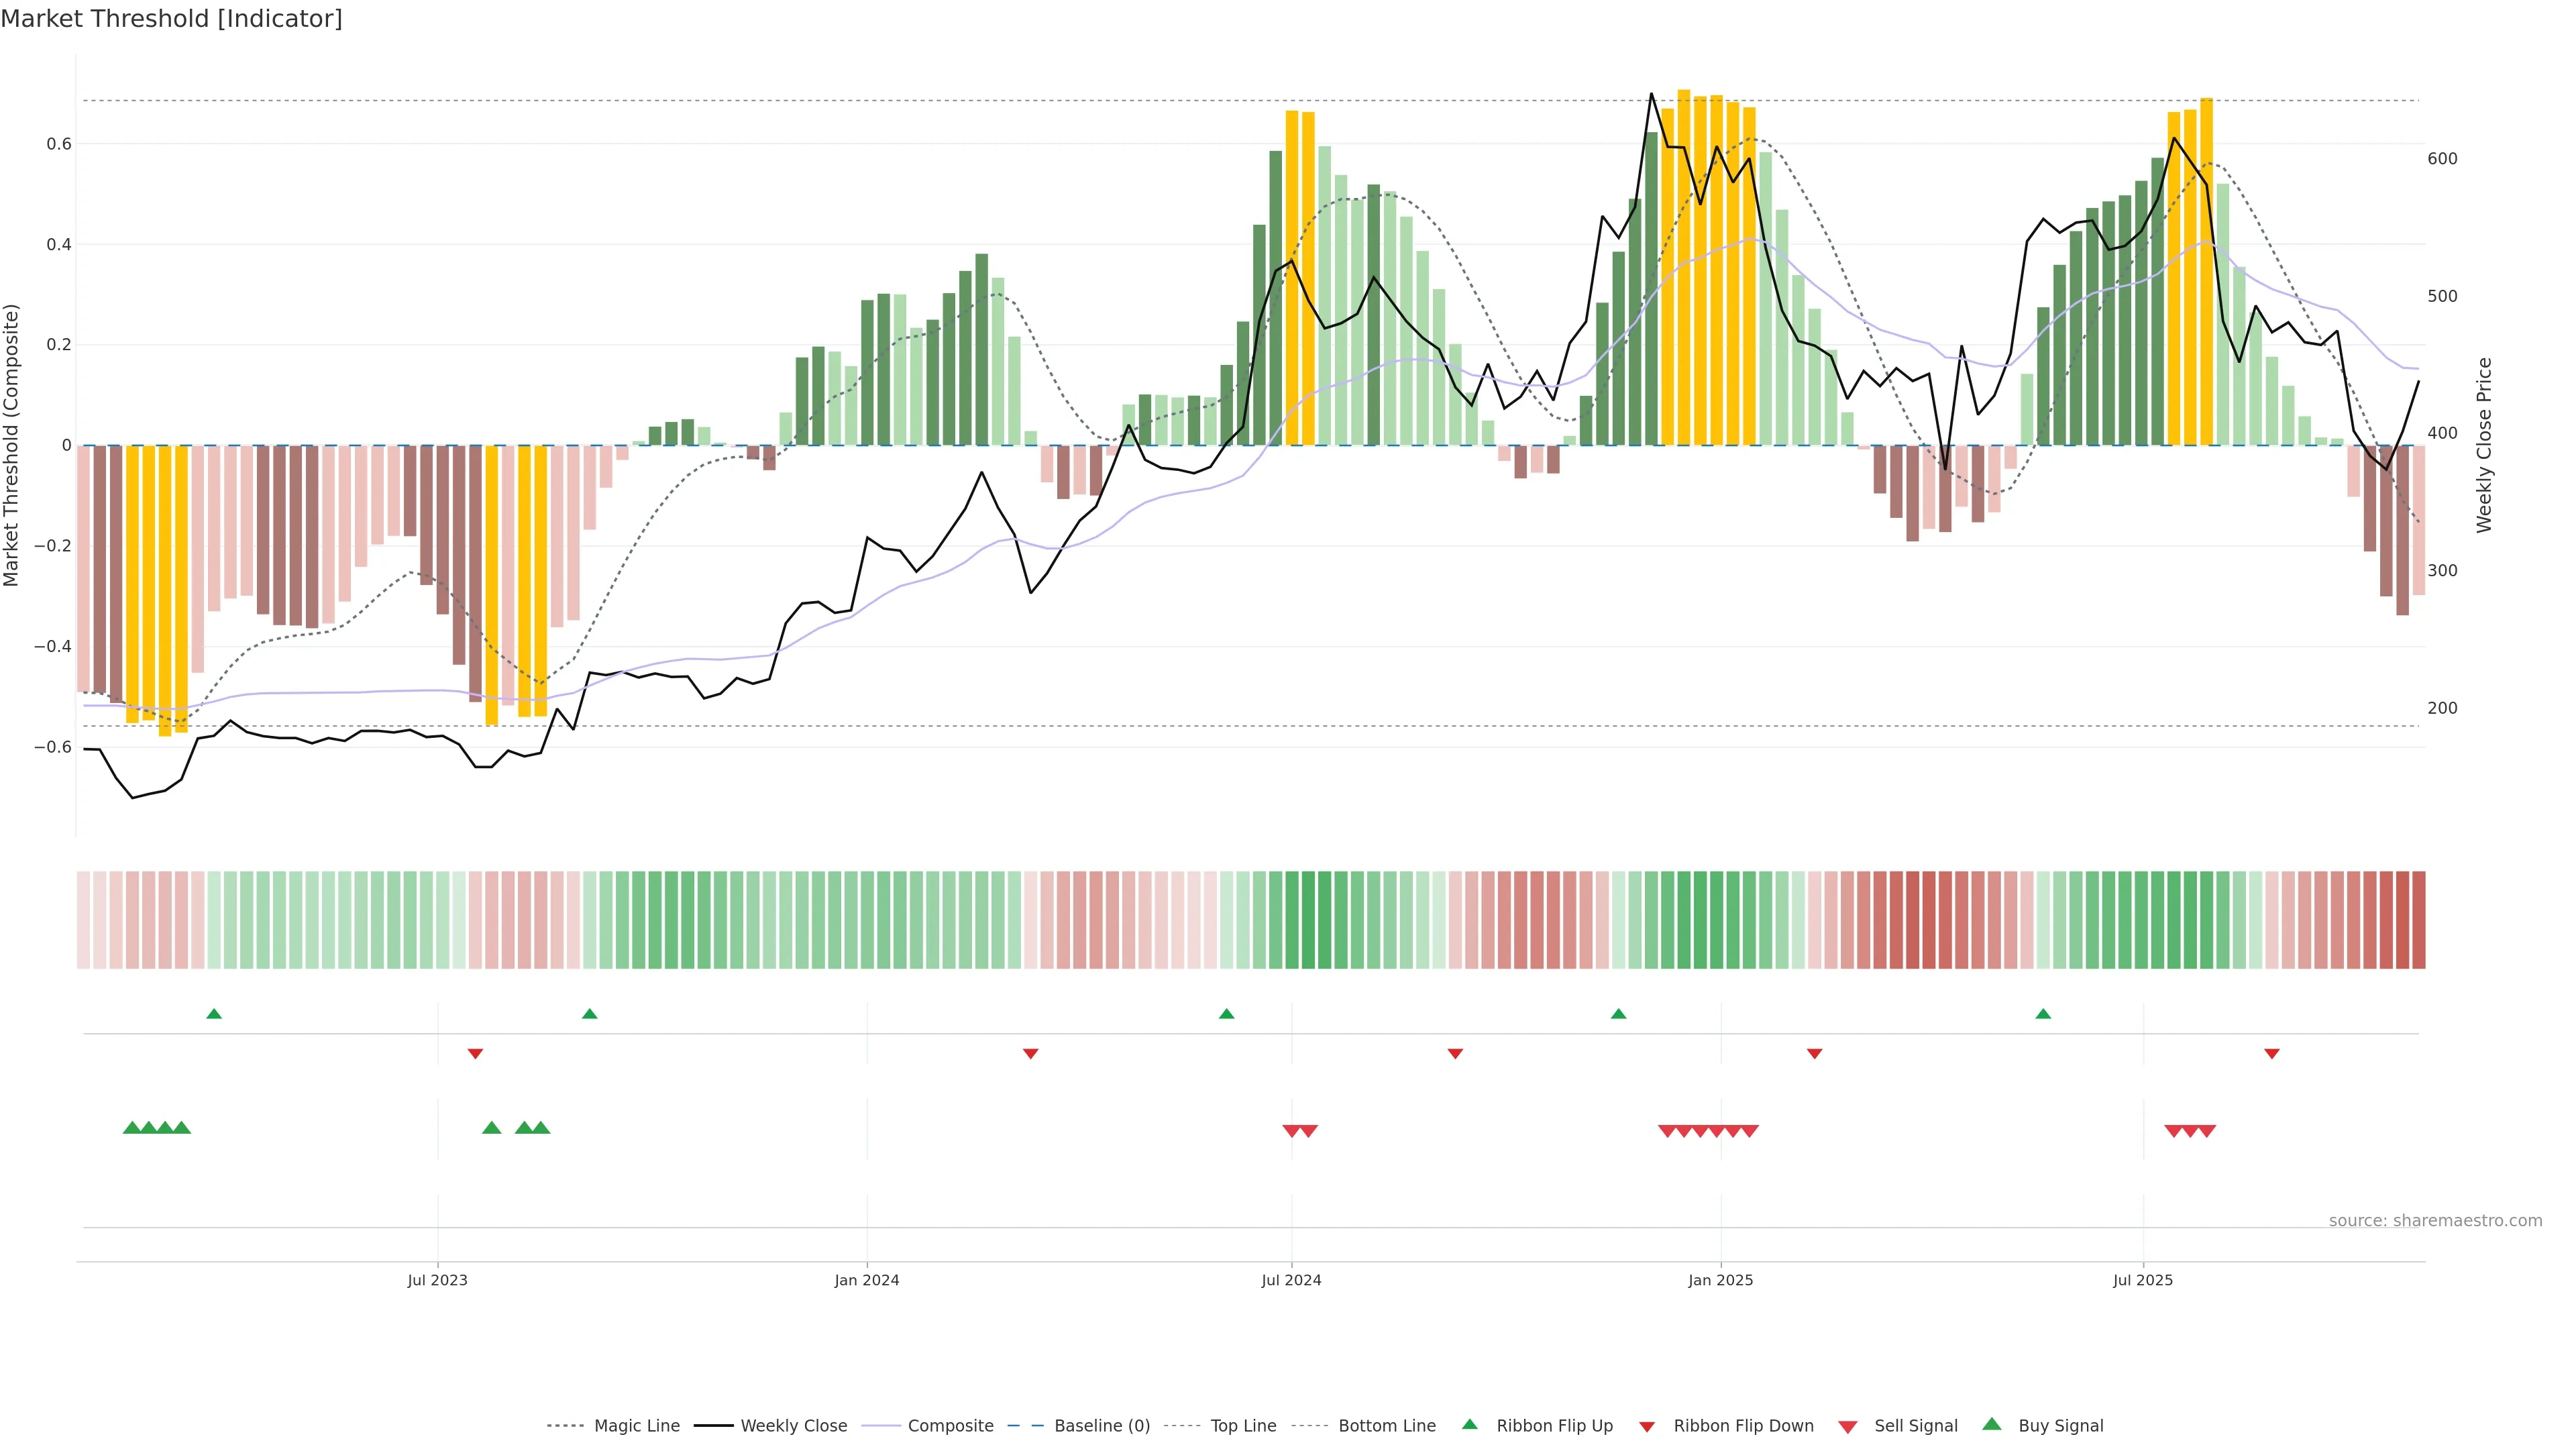Click the first green ribbon flip up marker
This screenshot has height=1449, width=2576.
click(214, 1014)
